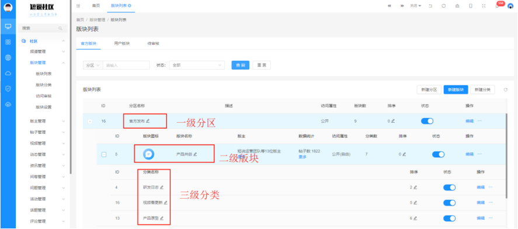518x229 pixels.
Task: Open the 首页 top tab
Action: click(x=96, y=6)
